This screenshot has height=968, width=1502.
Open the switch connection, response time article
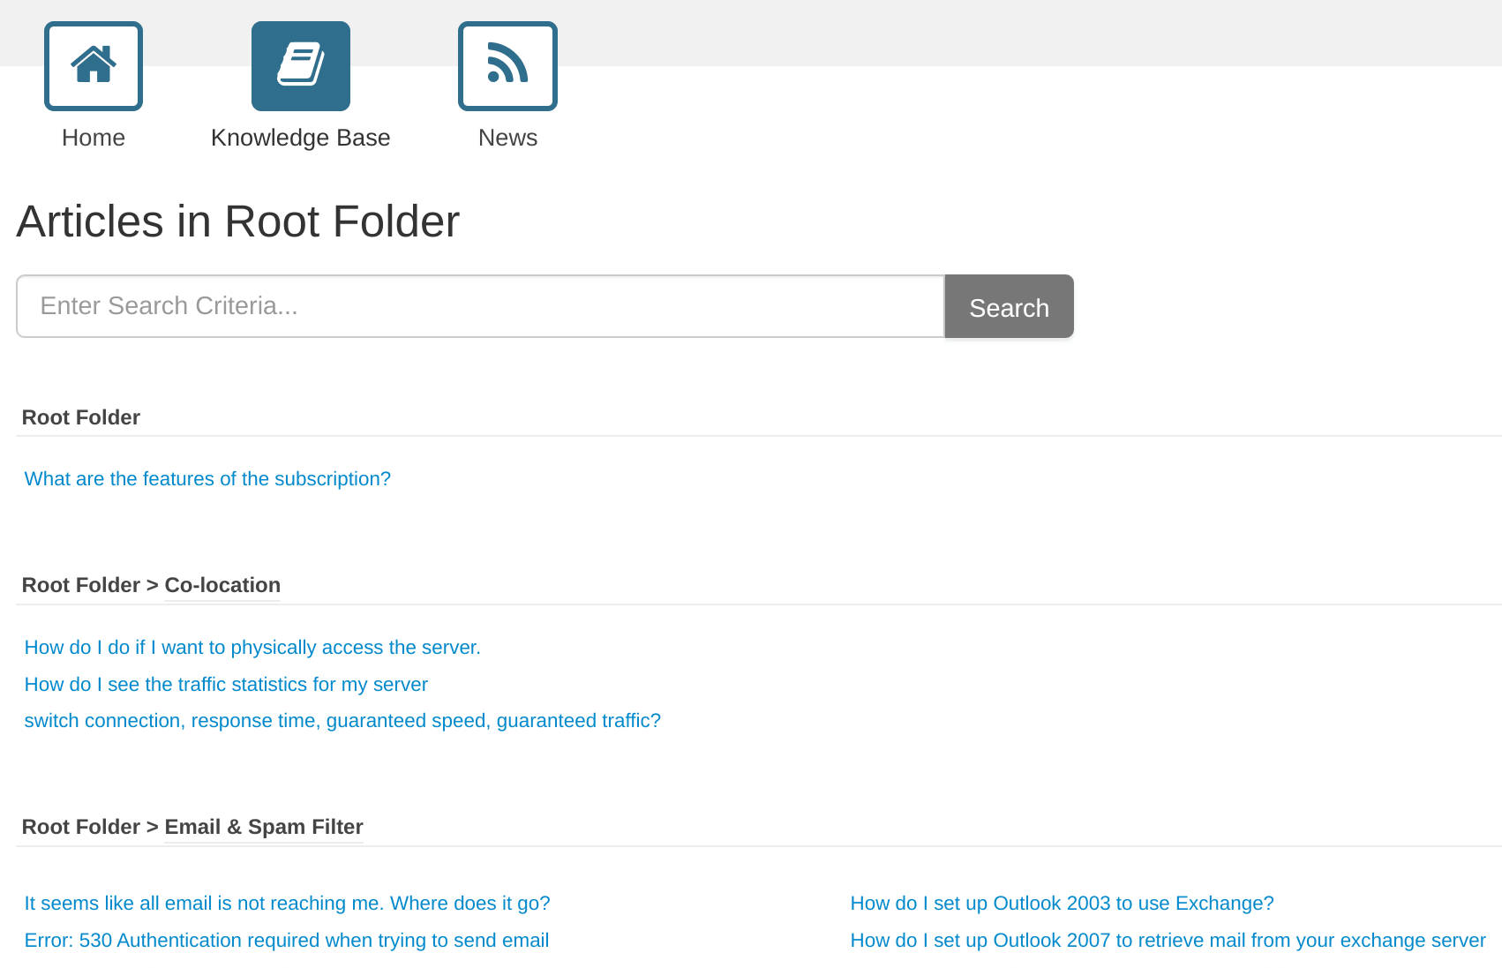pyautogui.click(x=342, y=720)
